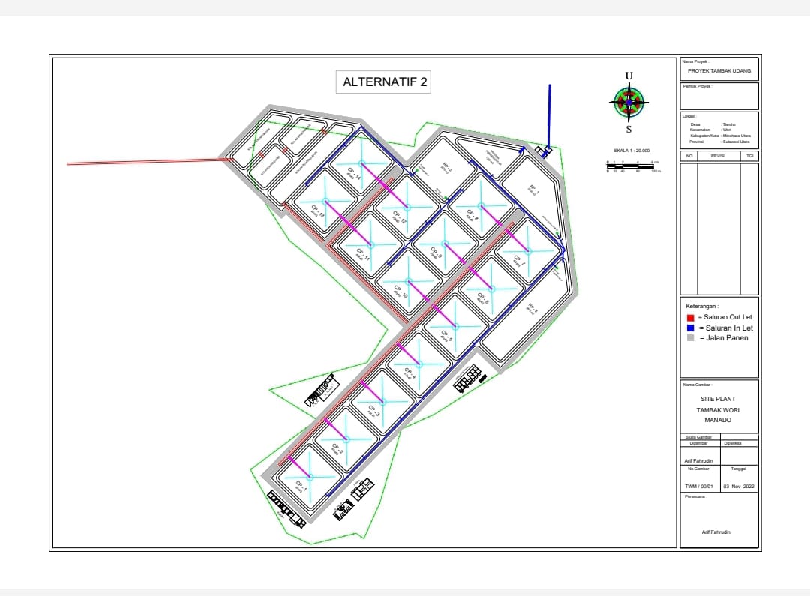
Task: Click the PROYEK TAMBAK UDANG project name
Action: coord(718,71)
